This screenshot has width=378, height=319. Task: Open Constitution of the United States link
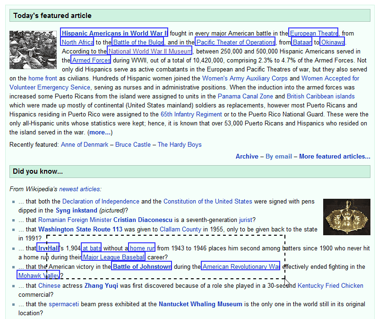pos(208,202)
